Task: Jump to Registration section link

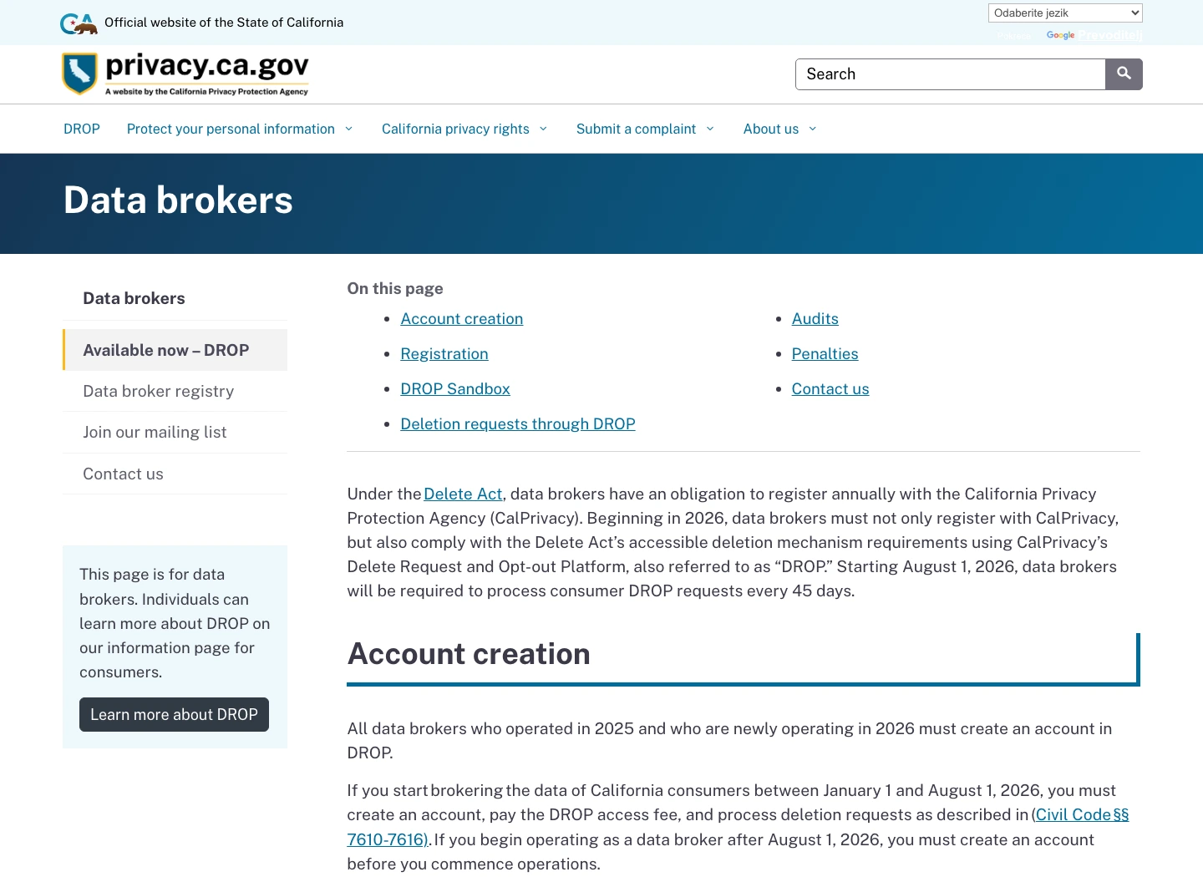Action: click(444, 353)
